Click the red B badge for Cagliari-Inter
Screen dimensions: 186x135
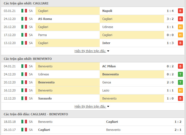180,43
